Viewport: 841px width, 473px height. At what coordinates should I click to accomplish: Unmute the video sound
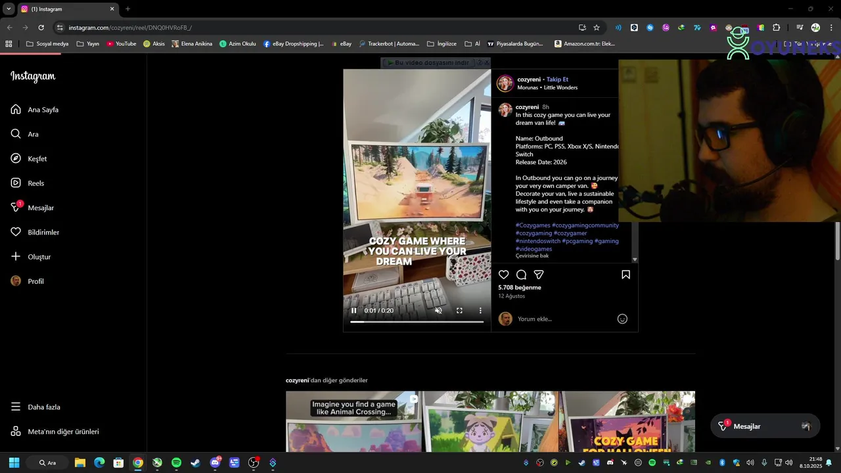click(x=438, y=311)
